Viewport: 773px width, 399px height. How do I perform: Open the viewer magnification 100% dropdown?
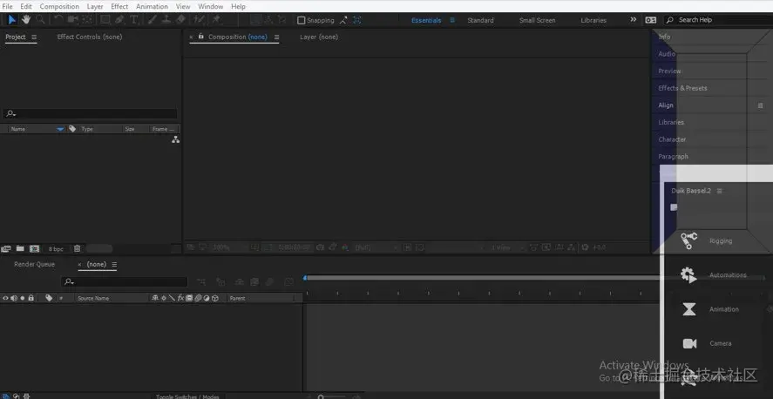tap(231, 247)
